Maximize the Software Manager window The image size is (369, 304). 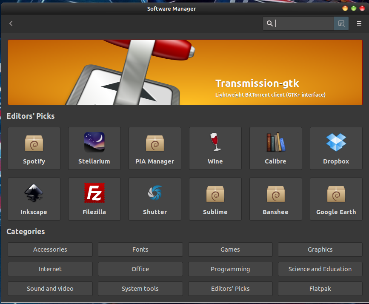coord(354,9)
